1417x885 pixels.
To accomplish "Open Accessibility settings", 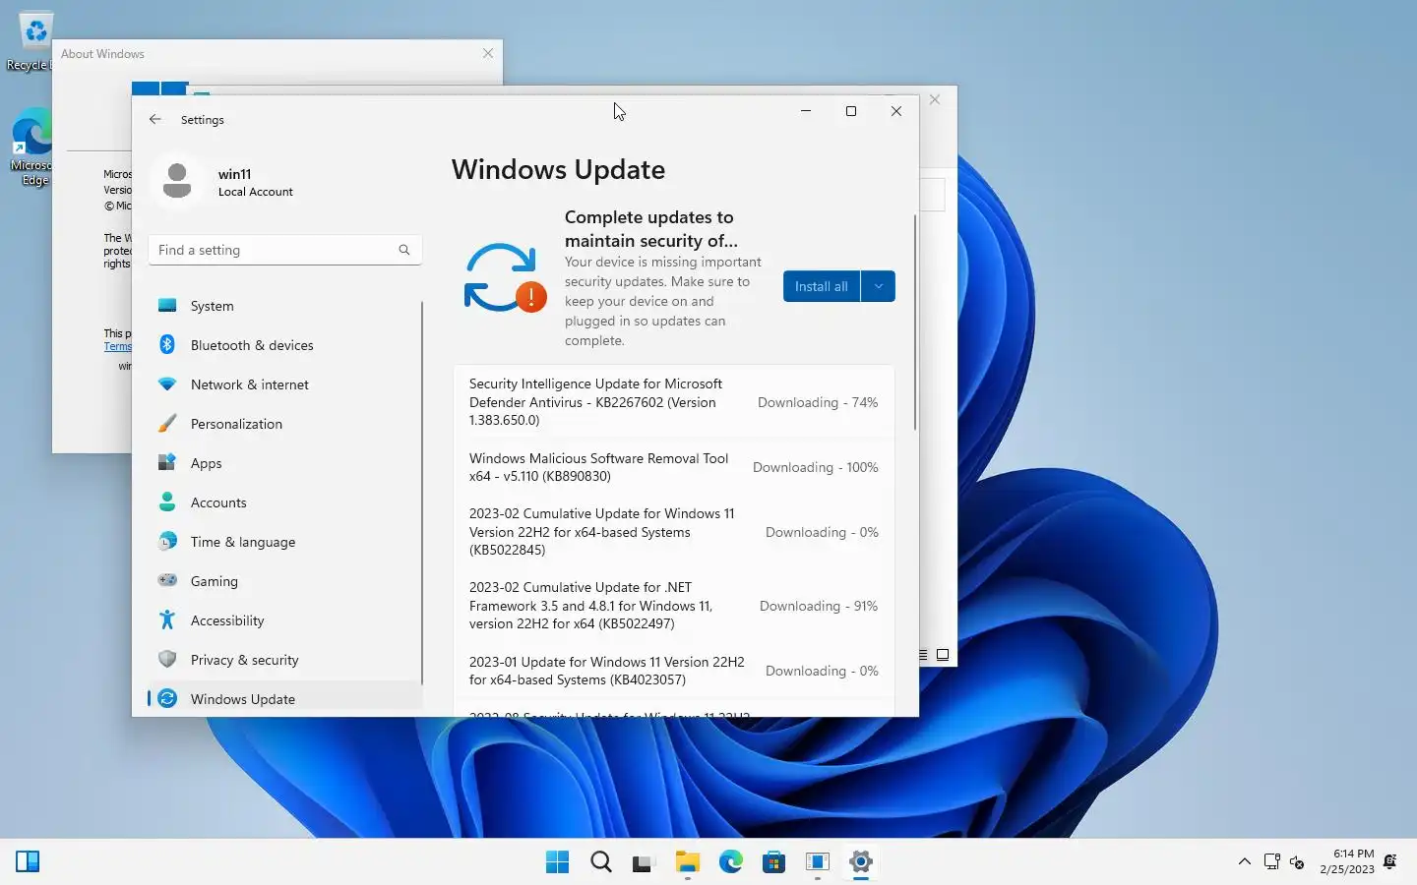I will 285,620.
